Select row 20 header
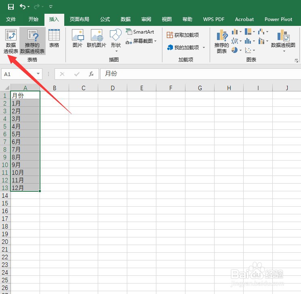Viewport: 301px width, 294px height. click(5, 241)
